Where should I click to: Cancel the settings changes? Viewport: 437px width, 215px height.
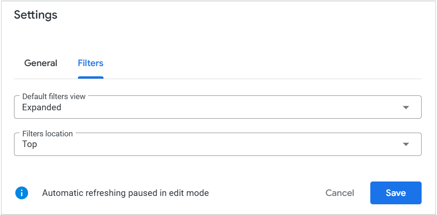(340, 193)
